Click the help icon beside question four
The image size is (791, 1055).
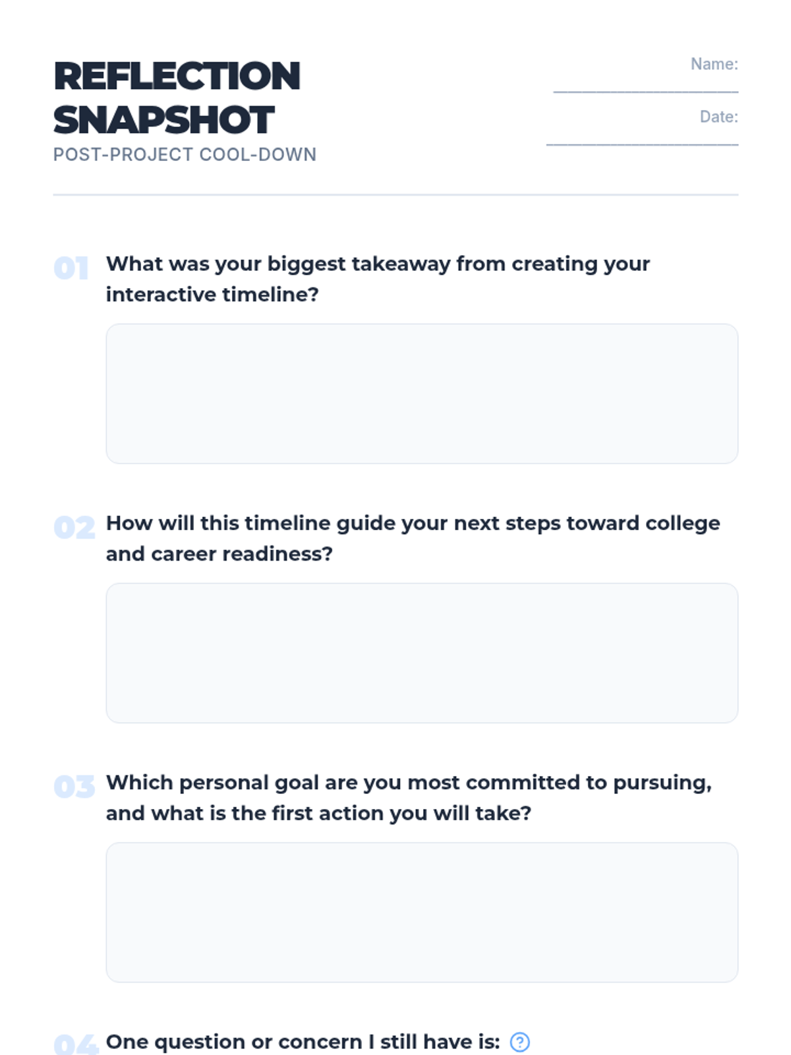pyautogui.click(x=519, y=1042)
